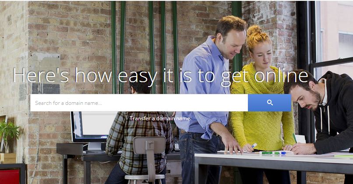Click the green marker on the table
This screenshot has height=184, width=353.
coord(267,153)
